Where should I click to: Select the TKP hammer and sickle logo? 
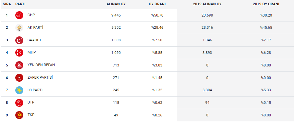click(x=19, y=115)
